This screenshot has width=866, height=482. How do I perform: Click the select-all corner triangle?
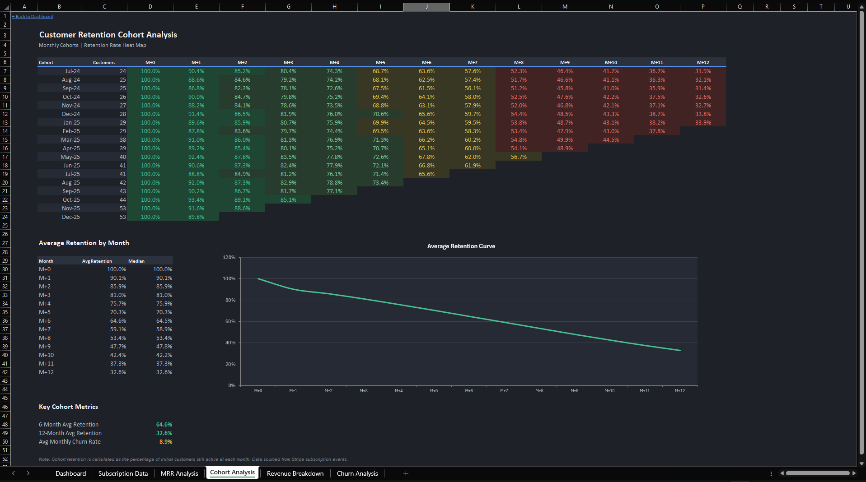pos(6,7)
